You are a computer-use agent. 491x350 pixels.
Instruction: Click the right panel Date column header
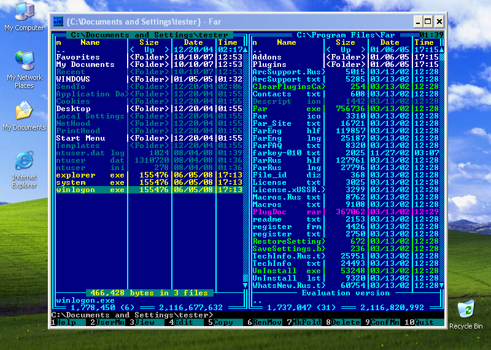(x=390, y=42)
